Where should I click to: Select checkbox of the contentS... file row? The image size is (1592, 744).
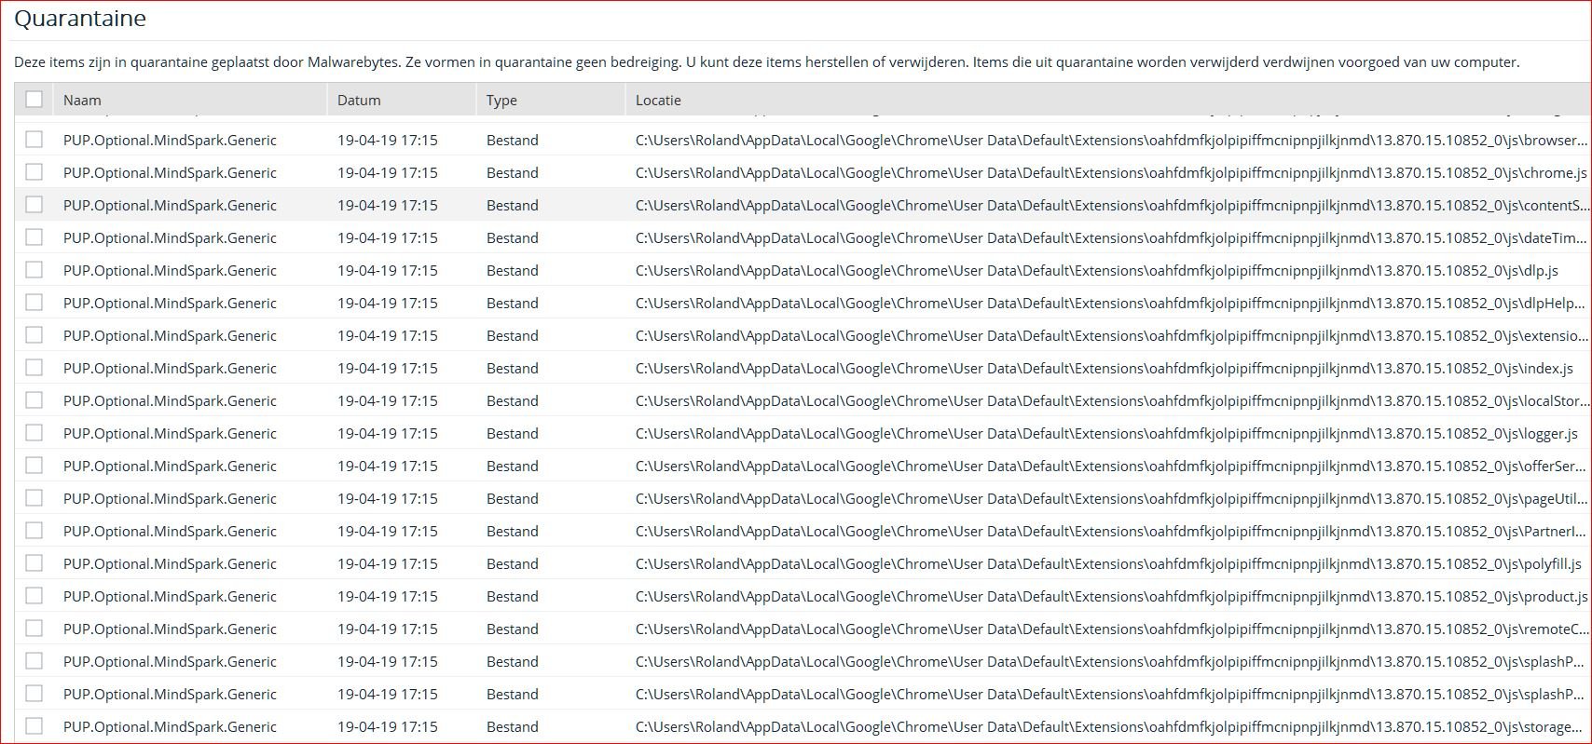(34, 204)
